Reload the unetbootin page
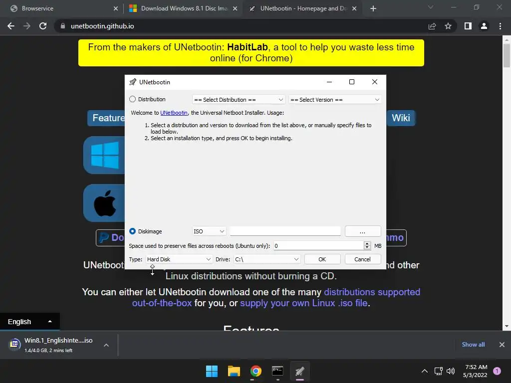 coord(43,26)
